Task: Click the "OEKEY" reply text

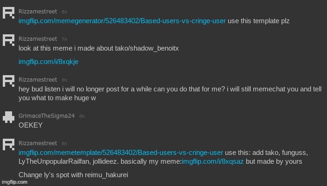Action: click(x=31, y=125)
